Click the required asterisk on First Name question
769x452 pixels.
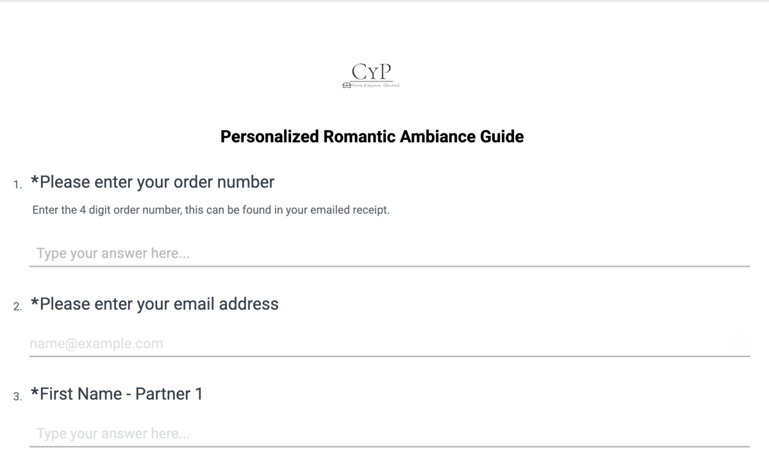(35, 392)
